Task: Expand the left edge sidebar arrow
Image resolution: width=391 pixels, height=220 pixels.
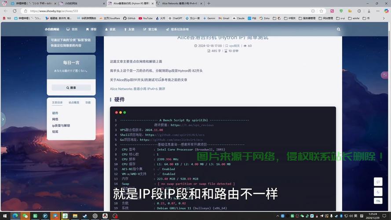Action: pyautogui.click(x=3, y=119)
